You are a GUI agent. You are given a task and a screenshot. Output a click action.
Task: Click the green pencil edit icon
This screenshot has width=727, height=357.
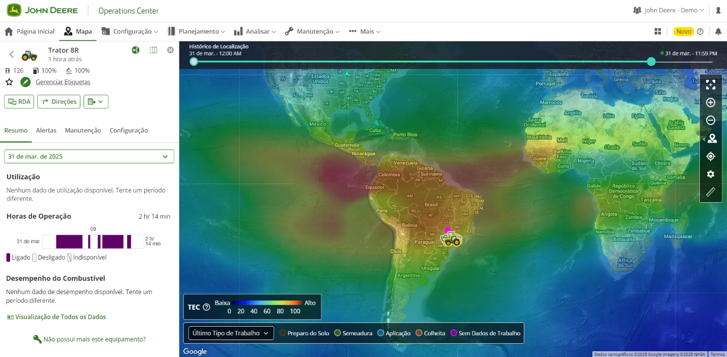click(26, 82)
